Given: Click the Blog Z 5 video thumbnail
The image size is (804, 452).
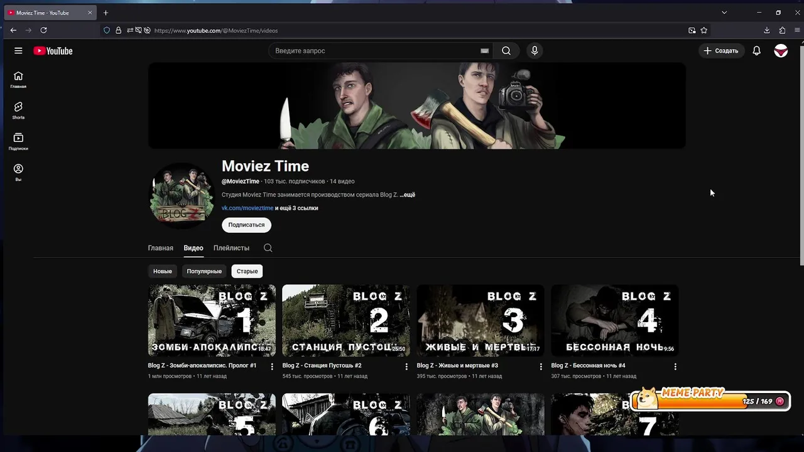Looking at the screenshot, I should [212, 414].
